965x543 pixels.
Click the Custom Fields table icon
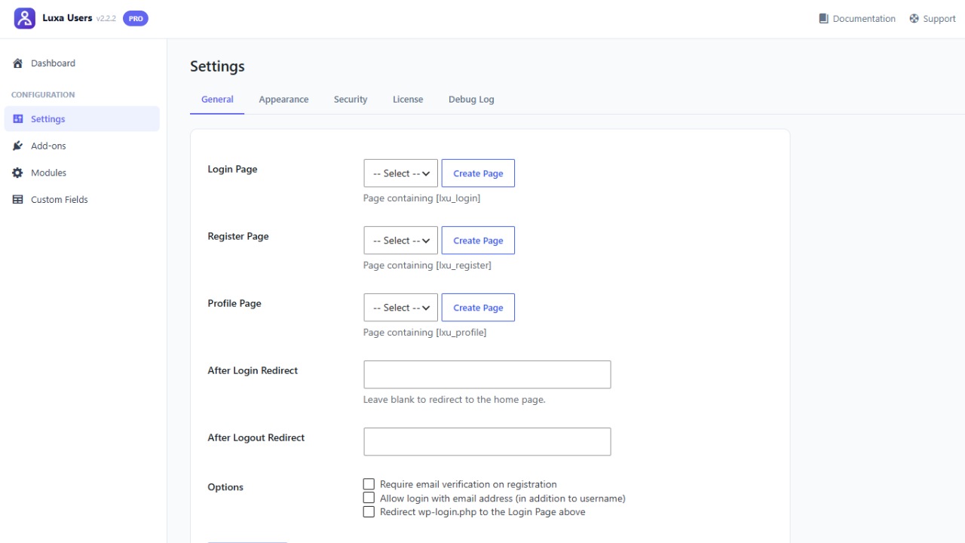18,200
